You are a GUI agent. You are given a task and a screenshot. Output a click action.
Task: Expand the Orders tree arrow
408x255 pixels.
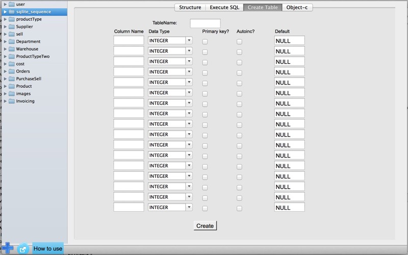point(5,71)
